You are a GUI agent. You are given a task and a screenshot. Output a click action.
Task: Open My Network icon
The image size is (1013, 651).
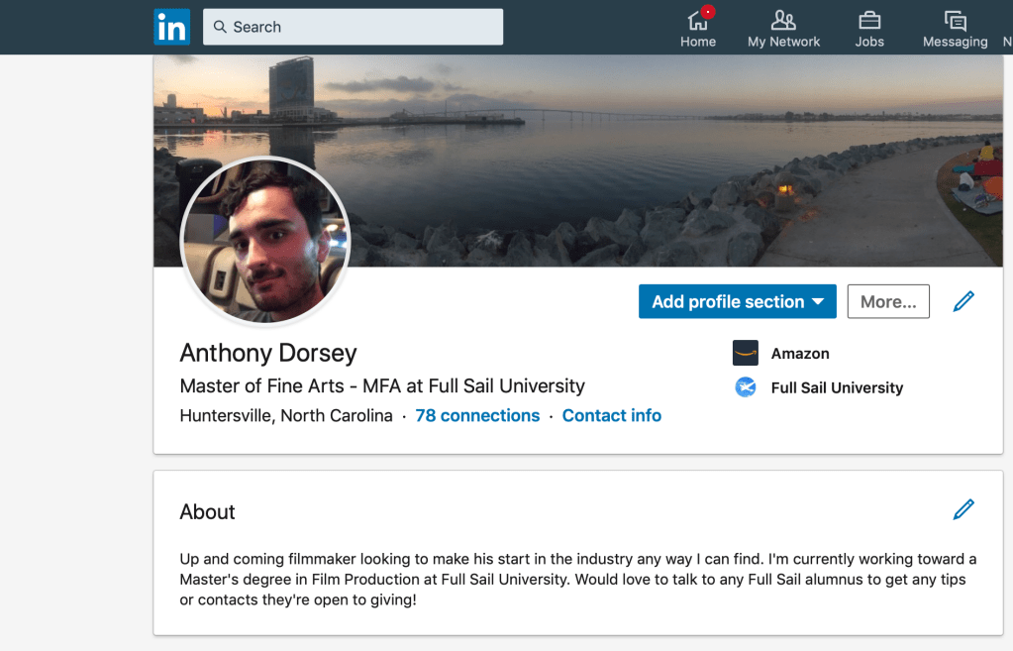click(x=783, y=21)
